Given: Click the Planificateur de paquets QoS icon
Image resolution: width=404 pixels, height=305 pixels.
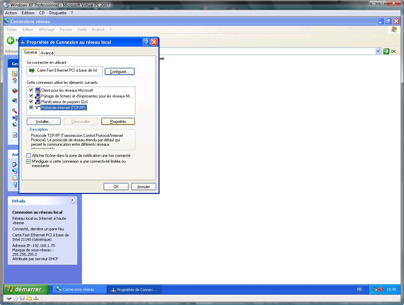Looking at the screenshot, I should (x=38, y=102).
